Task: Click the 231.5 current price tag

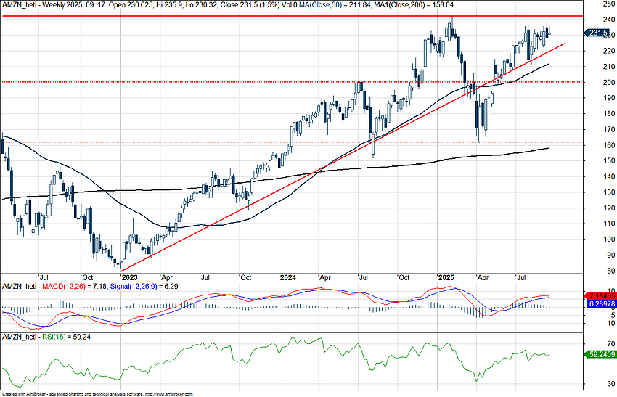Action: (599, 33)
